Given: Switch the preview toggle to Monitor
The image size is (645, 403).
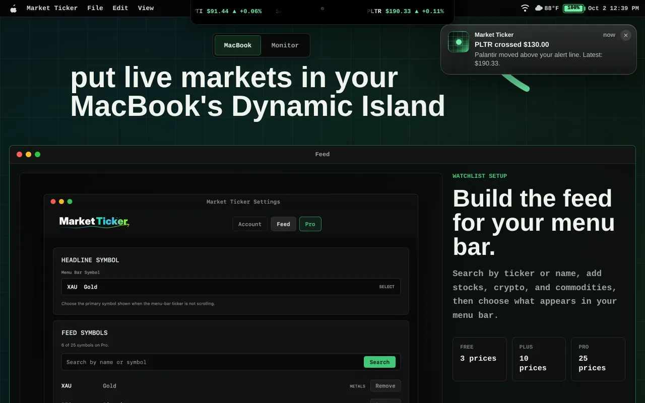Looking at the screenshot, I should 285,45.
